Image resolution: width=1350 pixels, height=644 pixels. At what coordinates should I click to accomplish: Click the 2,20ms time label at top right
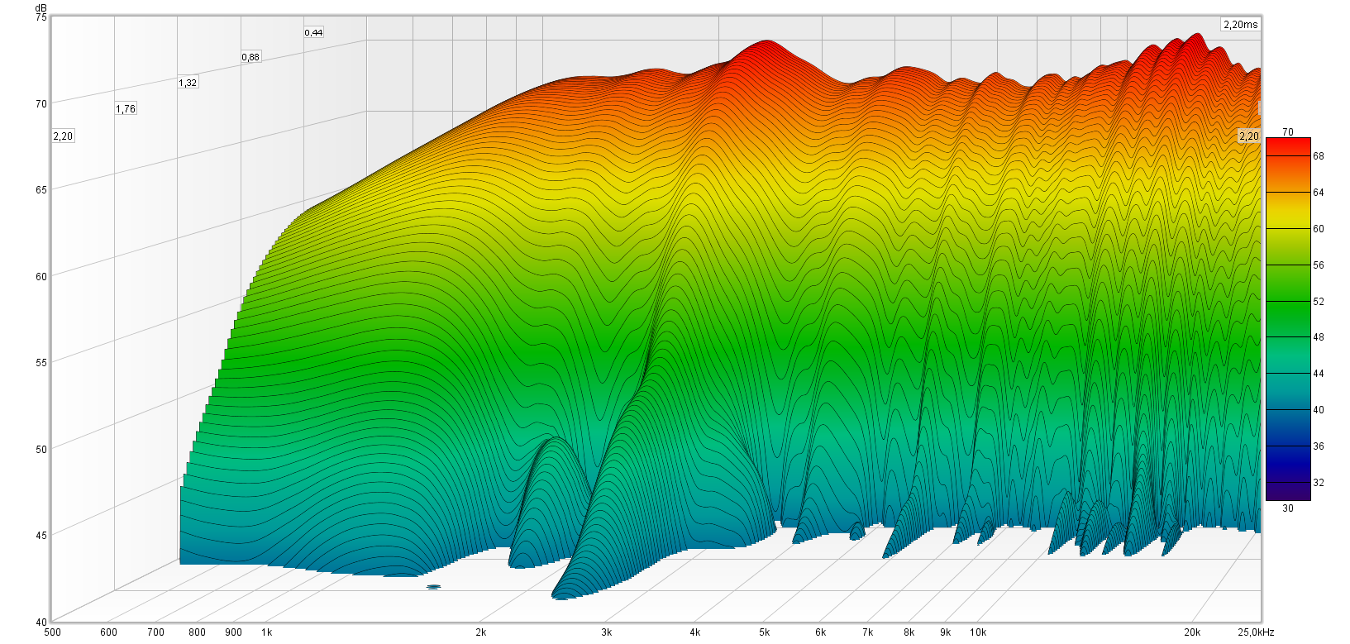tap(1240, 25)
